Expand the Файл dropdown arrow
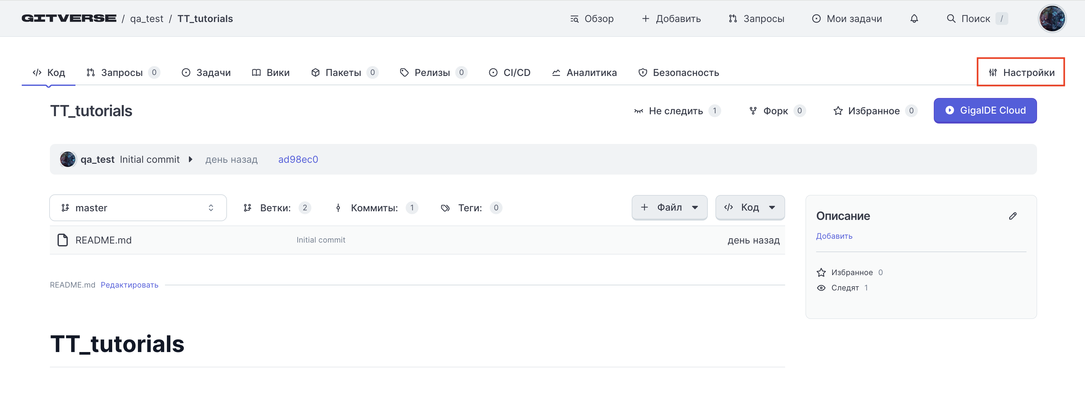Viewport: 1085px width, 413px height. point(695,207)
